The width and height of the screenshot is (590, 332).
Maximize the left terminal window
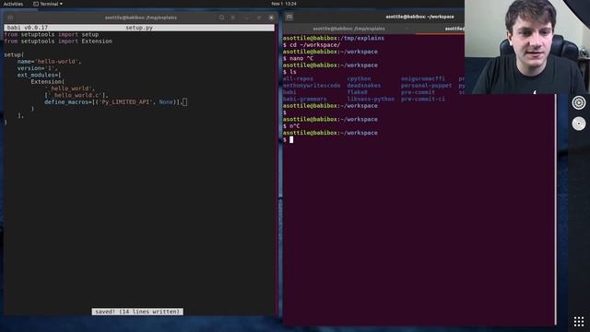click(x=259, y=18)
